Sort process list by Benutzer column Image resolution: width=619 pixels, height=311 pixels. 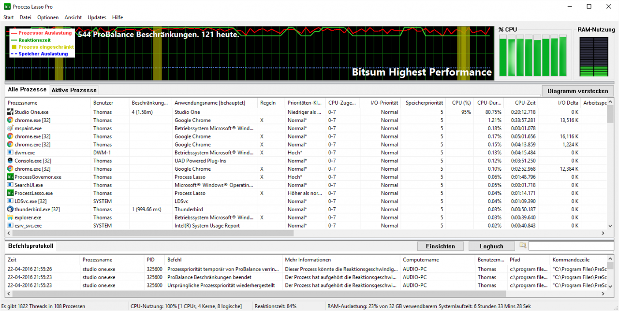tap(110, 103)
